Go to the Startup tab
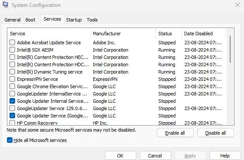Image resolution: width=244 pixels, height=160 pixels. pos(74,20)
